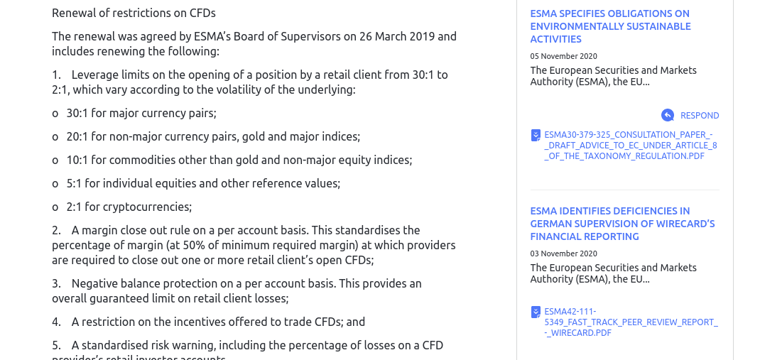Click the '10:1 for commodities other than gold' bullet
Screen dimensions: 760x360
pyautogui.click(x=239, y=160)
